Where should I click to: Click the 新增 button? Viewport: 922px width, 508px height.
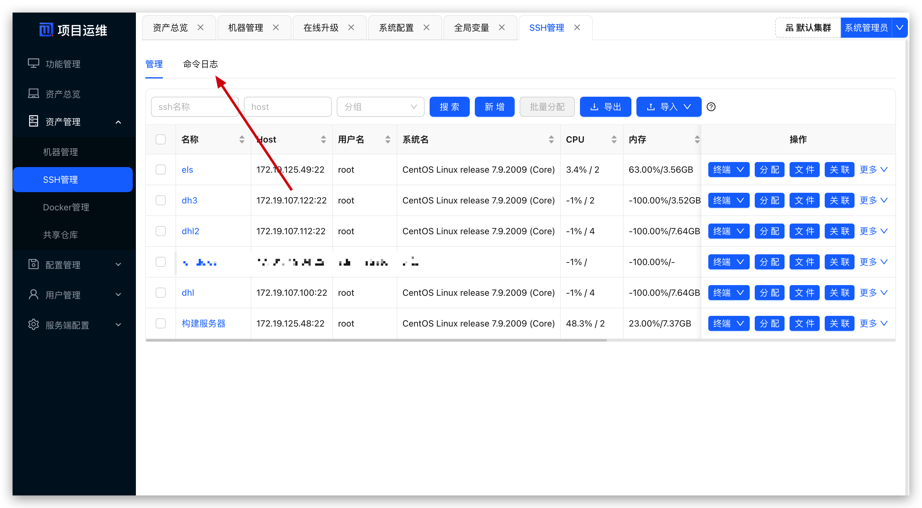tap(494, 107)
